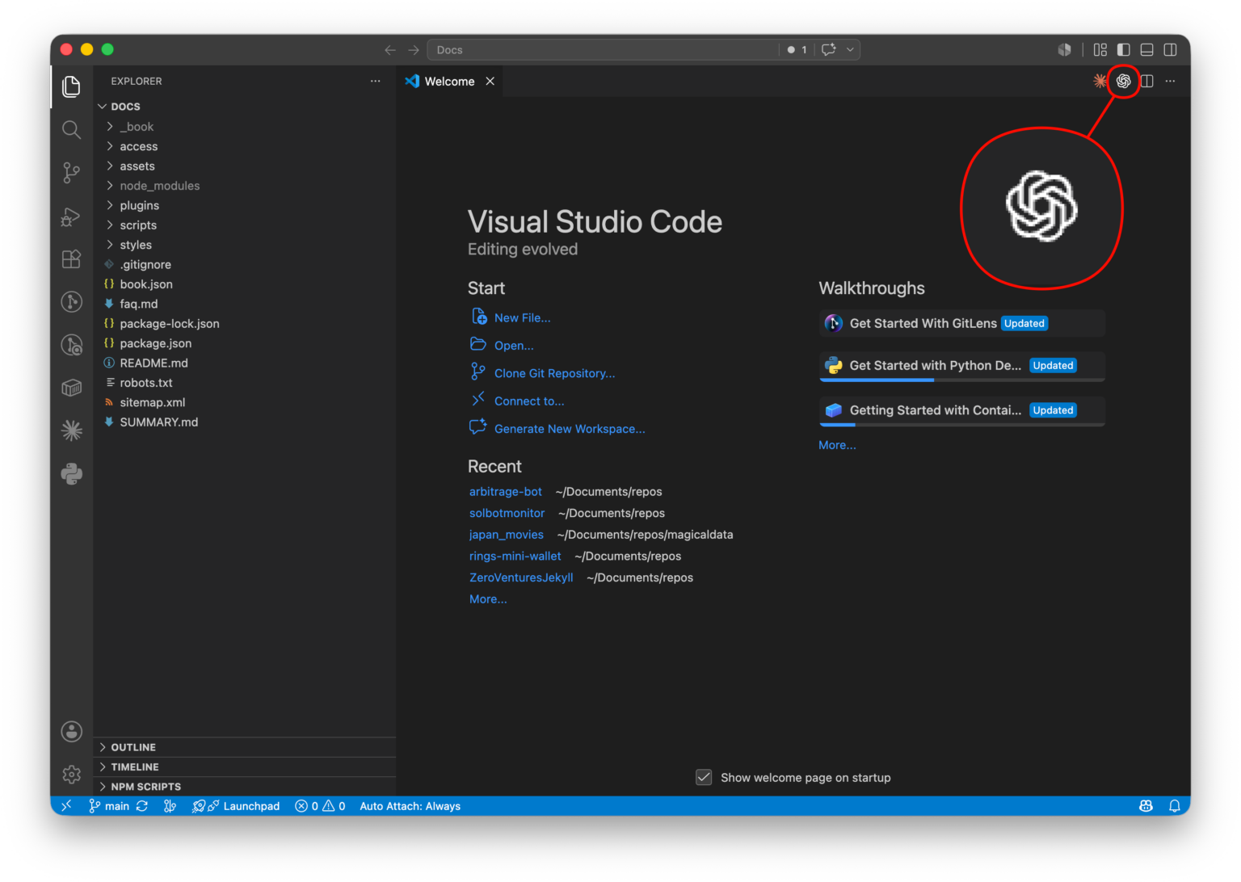The image size is (1241, 882).
Task: Go forward with the right arrow
Action: tap(414, 50)
